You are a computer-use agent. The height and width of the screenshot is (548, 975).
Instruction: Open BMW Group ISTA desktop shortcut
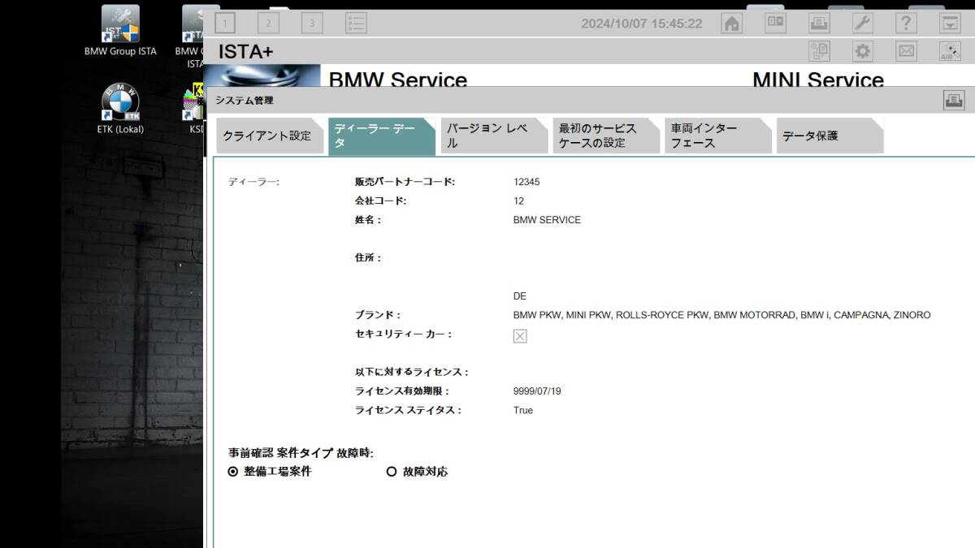coord(120,32)
